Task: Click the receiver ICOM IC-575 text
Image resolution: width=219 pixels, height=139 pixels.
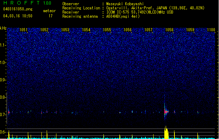Action: (140, 12)
